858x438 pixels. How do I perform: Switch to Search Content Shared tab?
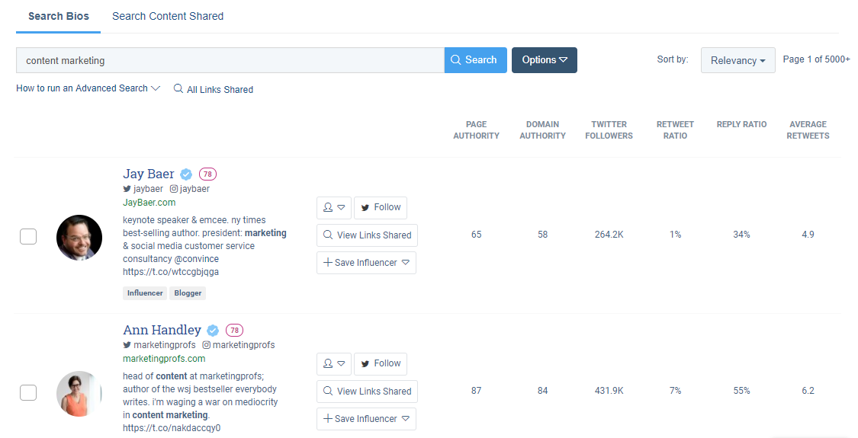168,16
